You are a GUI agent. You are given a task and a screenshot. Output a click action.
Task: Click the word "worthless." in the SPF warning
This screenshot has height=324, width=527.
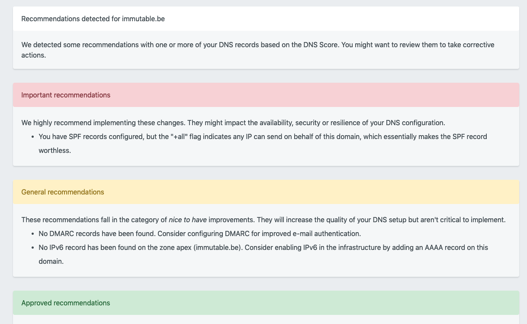55,151
